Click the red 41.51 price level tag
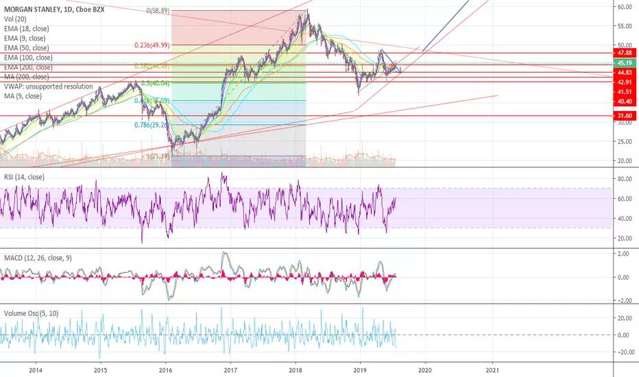The height and width of the screenshot is (377, 639). point(625,92)
